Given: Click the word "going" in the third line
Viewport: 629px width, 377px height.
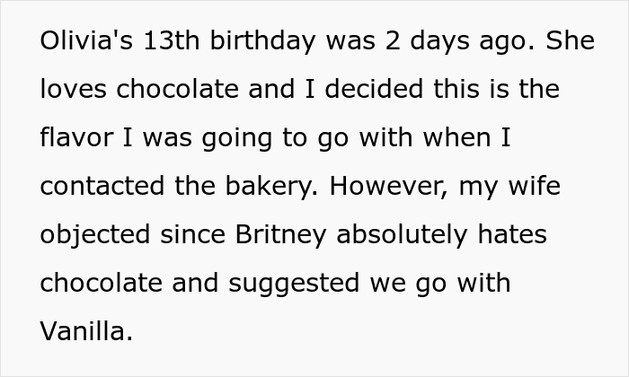Looking at the screenshot, I should (x=237, y=139).
